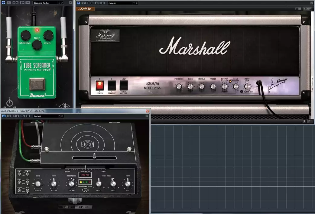Click the rhythm clip button on Marshall
315x214 pixels.
(242, 92)
